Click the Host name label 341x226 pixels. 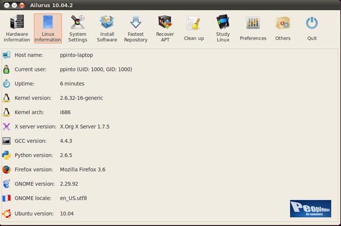coord(29,55)
